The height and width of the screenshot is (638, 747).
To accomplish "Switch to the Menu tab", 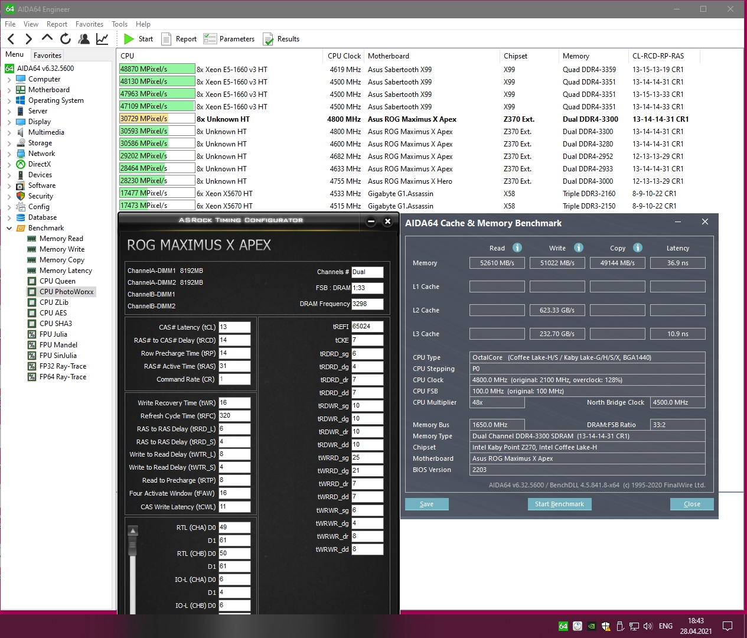I will (15, 54).
